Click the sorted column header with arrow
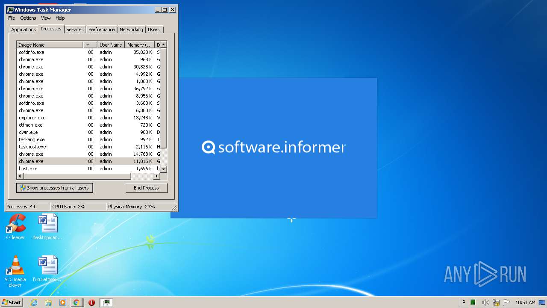 [x=90, y=44]
